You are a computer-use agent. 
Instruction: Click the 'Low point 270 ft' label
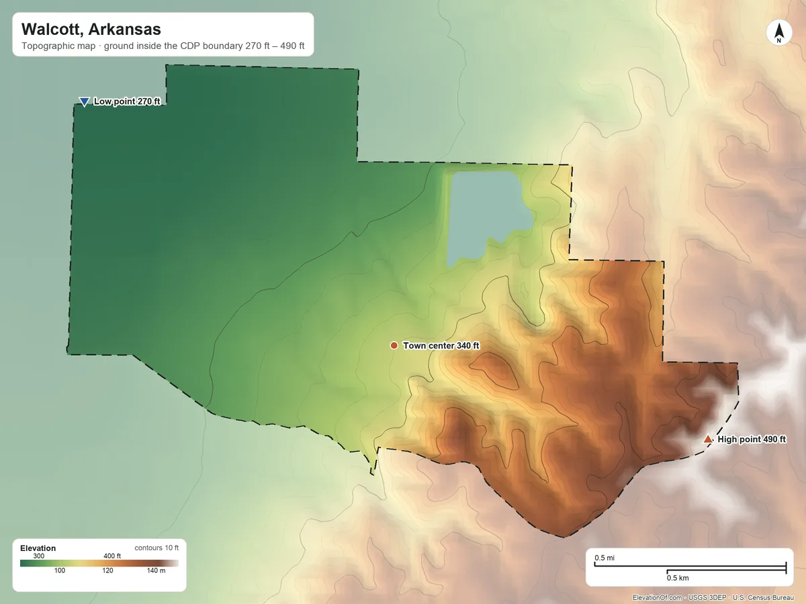tap(127, 102)
